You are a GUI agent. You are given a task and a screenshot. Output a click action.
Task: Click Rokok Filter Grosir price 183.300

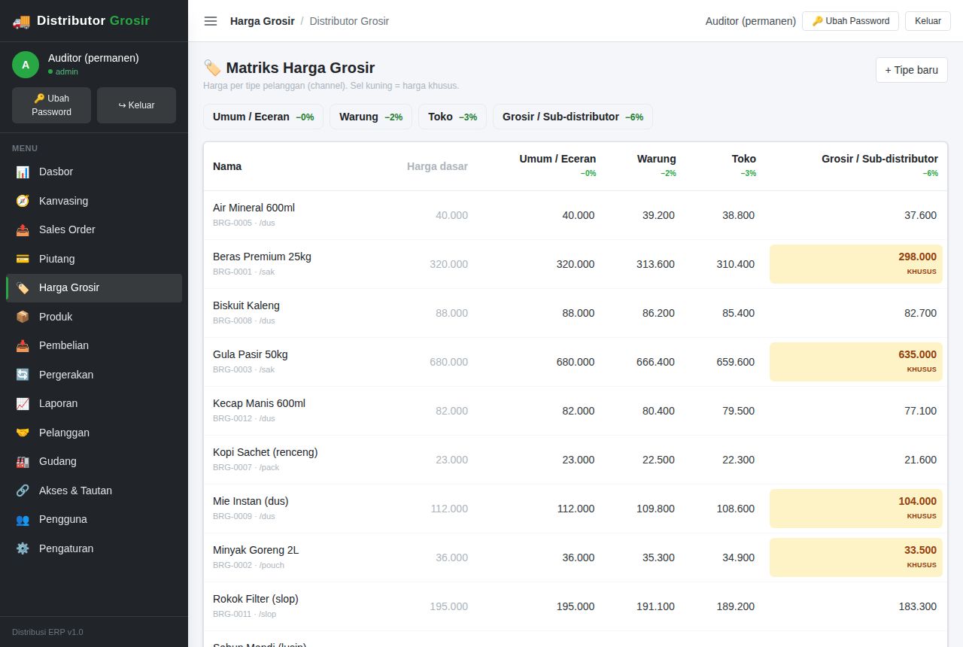[917, 606]
